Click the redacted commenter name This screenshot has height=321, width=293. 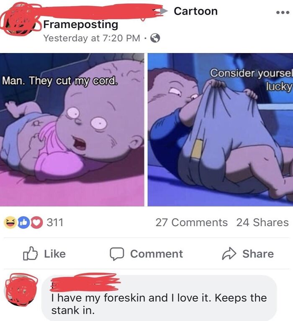[85, 282]
